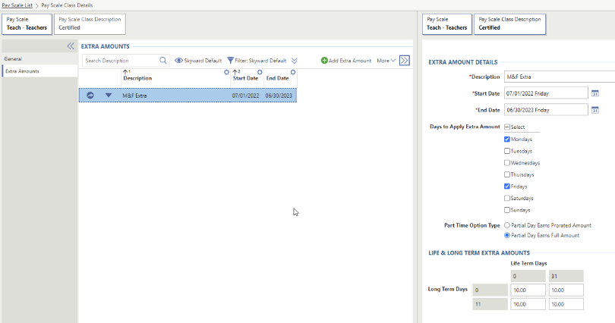The image size is (615, 323).
Task: Open the More dropdown menu
Action: pos(386,61)
